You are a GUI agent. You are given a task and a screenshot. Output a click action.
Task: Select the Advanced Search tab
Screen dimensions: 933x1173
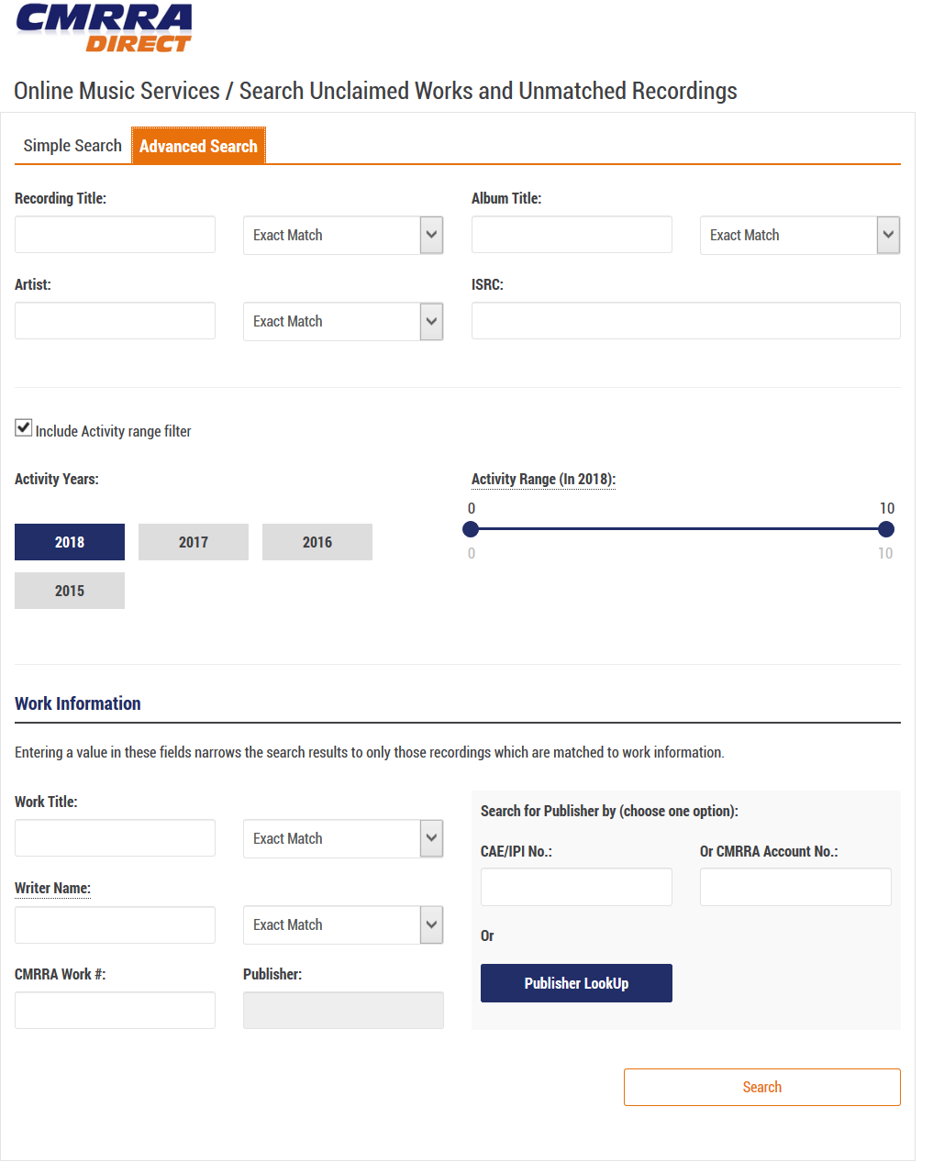[x=198, y=146]
